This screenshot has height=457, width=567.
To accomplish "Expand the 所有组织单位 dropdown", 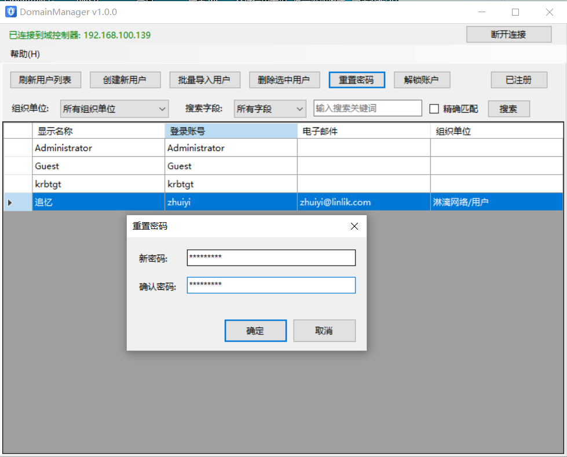I will 114,109.
